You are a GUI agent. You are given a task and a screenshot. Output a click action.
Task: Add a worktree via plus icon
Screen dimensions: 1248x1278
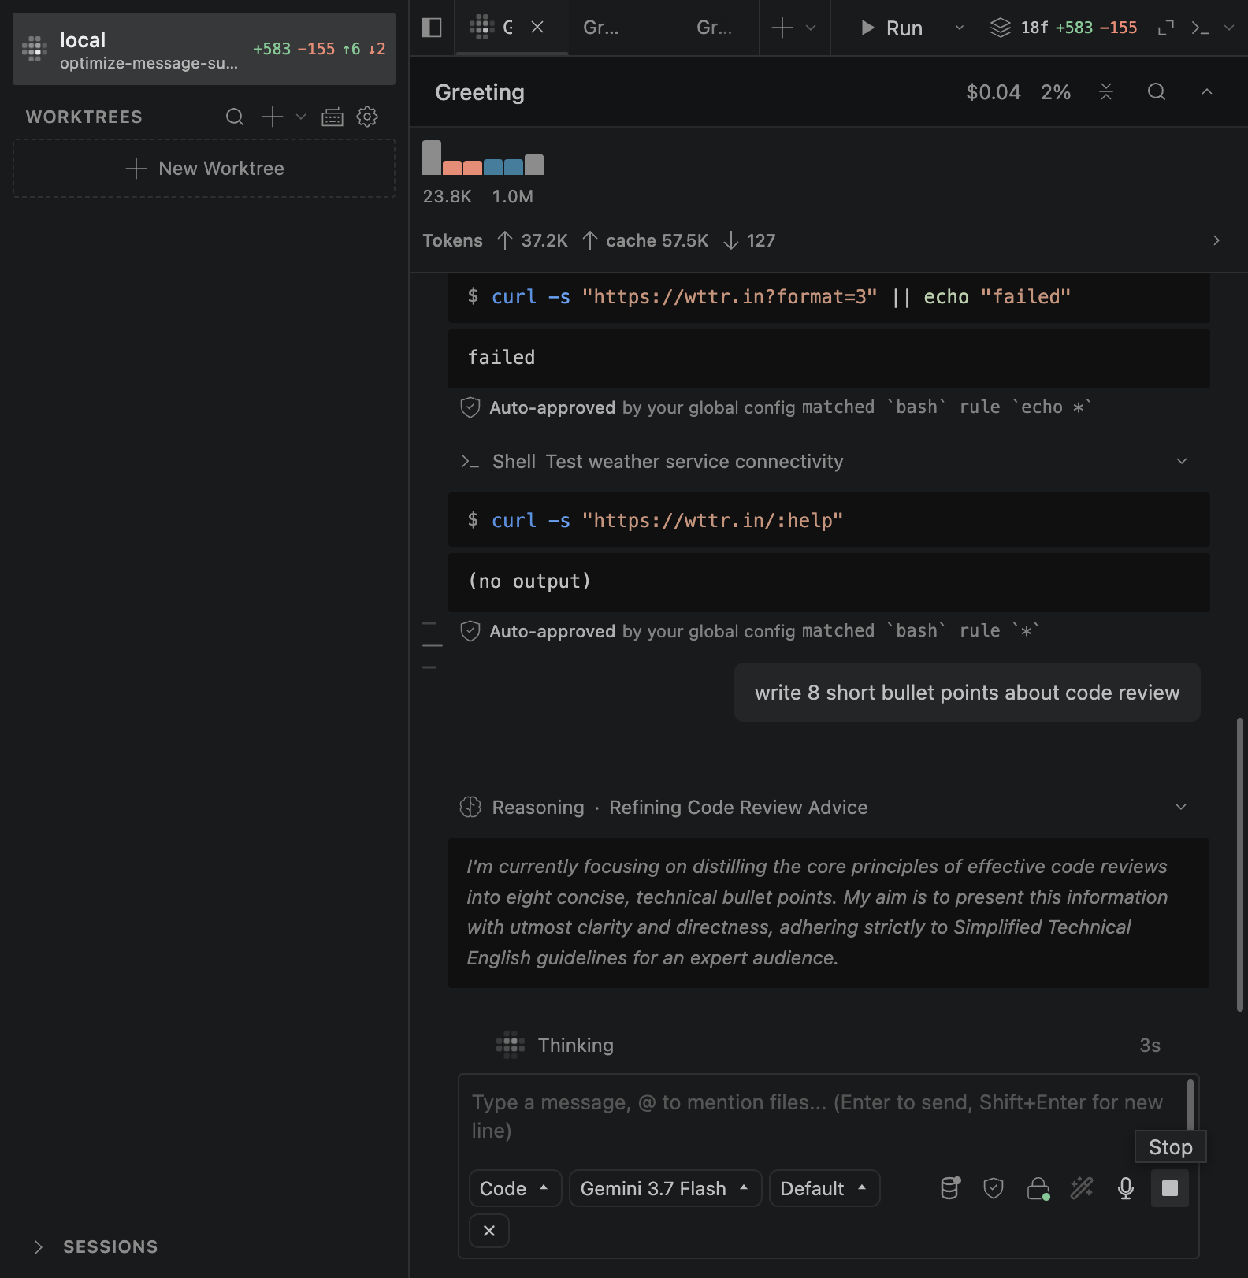(272, 117)
